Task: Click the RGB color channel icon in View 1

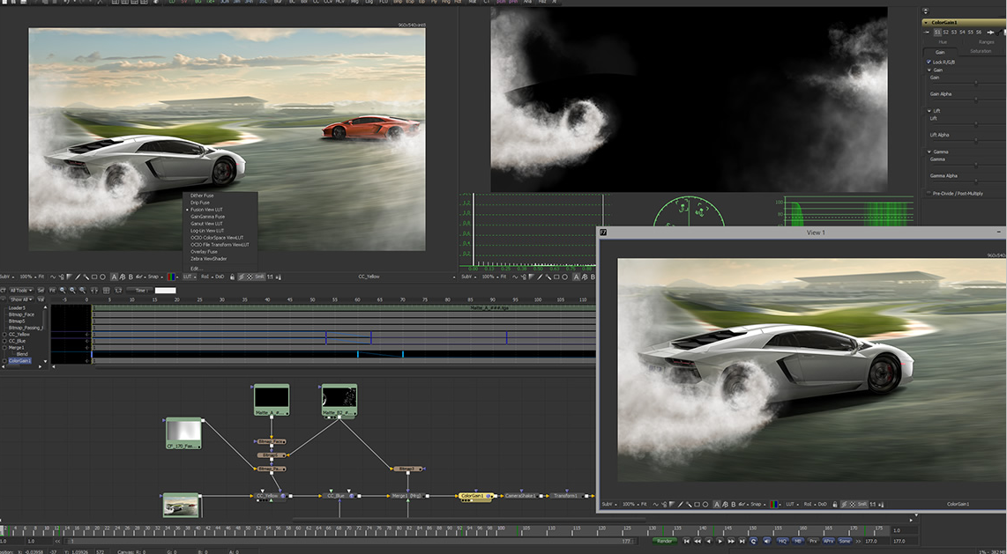Action: click(x=774, y=504)
